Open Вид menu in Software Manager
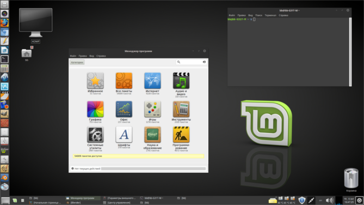The width and height of the screenshot is (364, 205). (x=92, y=56)
